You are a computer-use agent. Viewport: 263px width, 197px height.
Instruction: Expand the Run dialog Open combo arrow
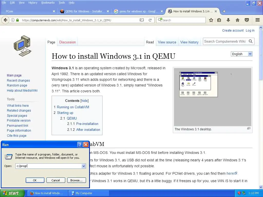pos(83,166)
